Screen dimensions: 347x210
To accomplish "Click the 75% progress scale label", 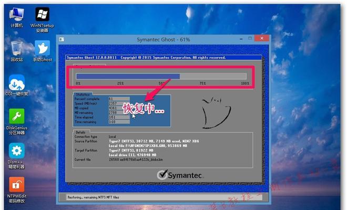I will tap(202, 83).
